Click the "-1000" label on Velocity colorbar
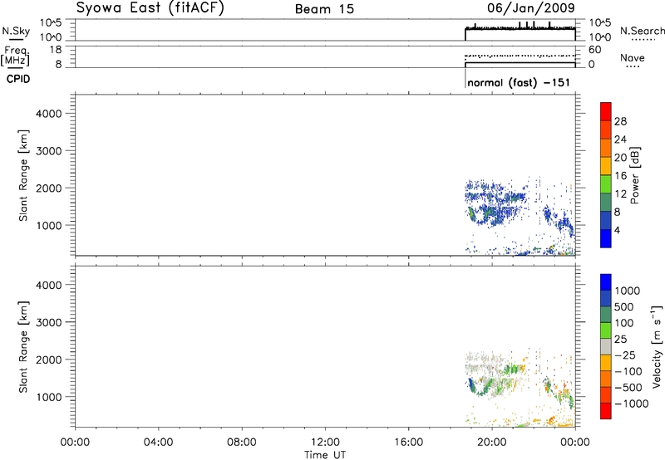The image size is (665, 460). click(x=632, y=404)
